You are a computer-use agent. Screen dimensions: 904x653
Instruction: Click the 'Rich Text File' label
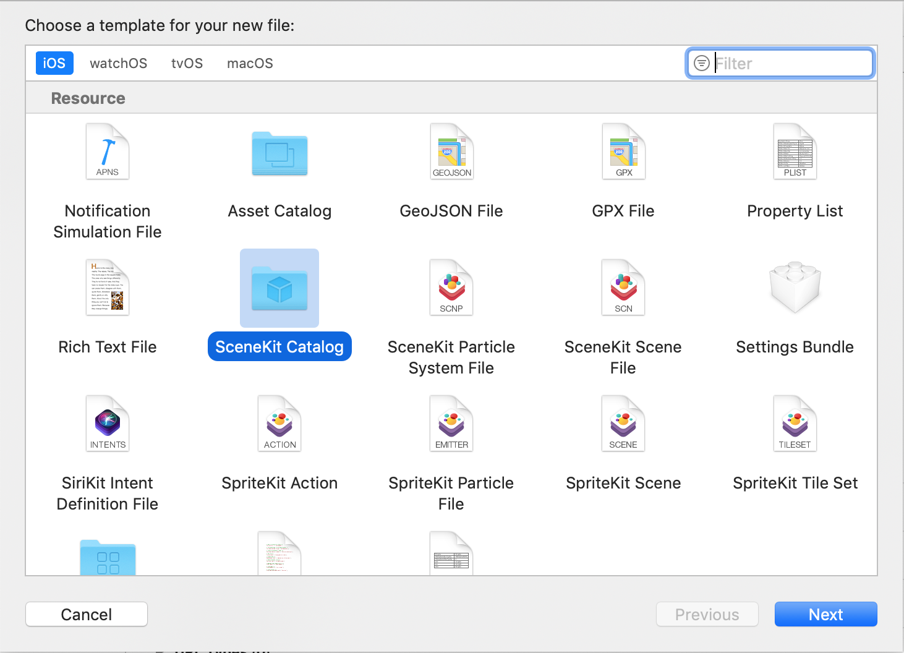tap(108, 347)
